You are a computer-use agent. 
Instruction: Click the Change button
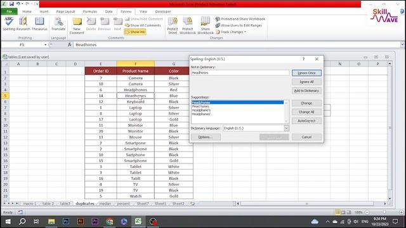click(x=306, y=103)
